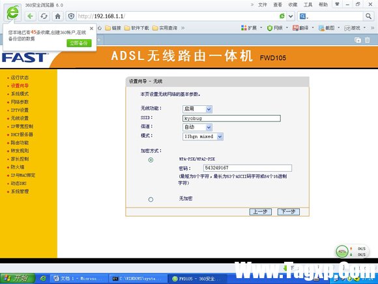Open the 链接 bookmarks folder

pyautogui.click(x=113, y=28)
